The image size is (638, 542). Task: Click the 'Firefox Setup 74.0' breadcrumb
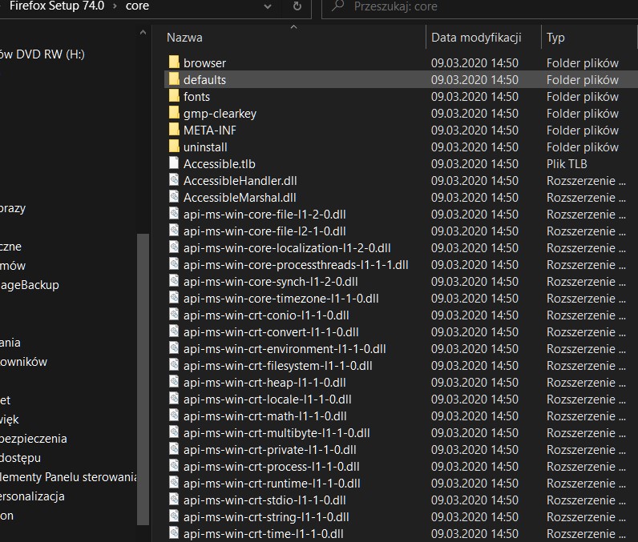(57, 6)
